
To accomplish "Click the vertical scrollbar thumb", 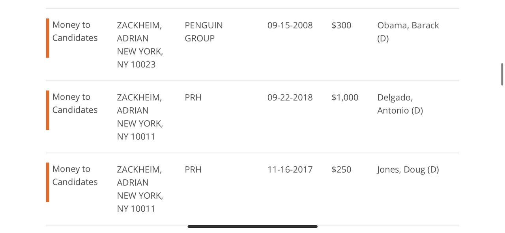I will click(x=502, y=74).
